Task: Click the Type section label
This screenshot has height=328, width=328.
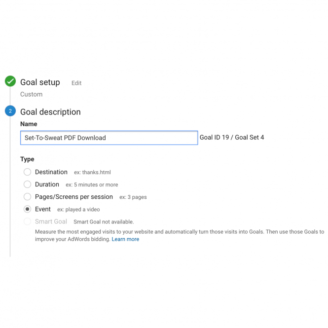Action: coord(27,159)
